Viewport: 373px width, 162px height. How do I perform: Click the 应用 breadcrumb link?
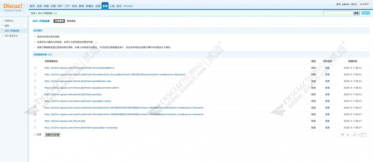pyautogui.click(x=33, y=13)
